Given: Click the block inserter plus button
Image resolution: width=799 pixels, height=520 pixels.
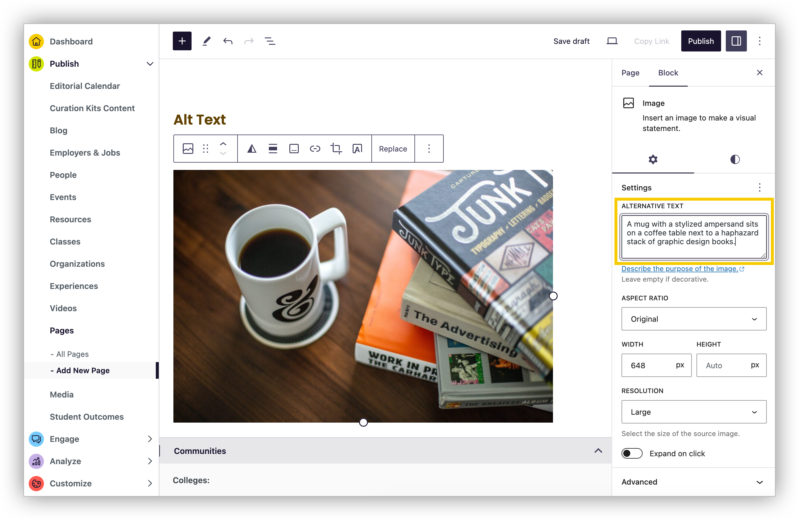Looking at the screenshot, I should [182, 41].
